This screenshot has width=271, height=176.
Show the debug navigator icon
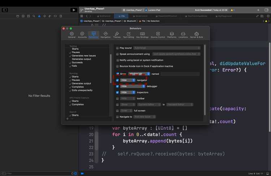point(50,16)
